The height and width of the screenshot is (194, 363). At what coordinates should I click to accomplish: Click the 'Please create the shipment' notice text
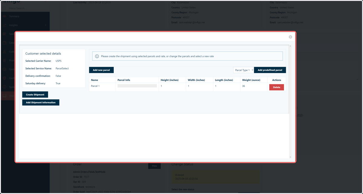click(157, 56)
